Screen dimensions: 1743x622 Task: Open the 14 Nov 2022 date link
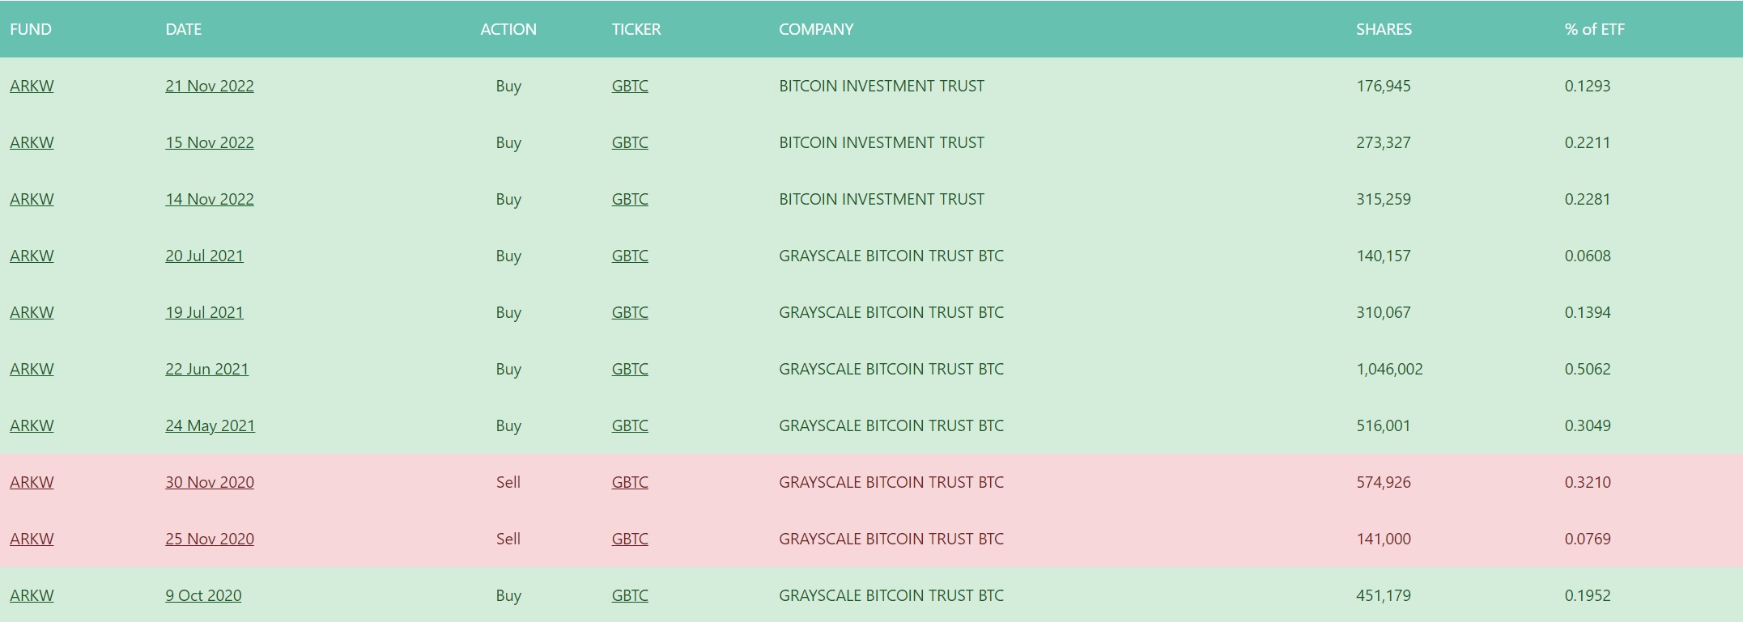[x=210, y=199]
